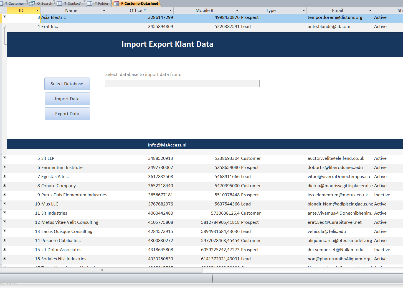Select the Fermentum Institute name cell
Image resolution: width=403 pixels, height=288 pixels.
pos(62,168)
